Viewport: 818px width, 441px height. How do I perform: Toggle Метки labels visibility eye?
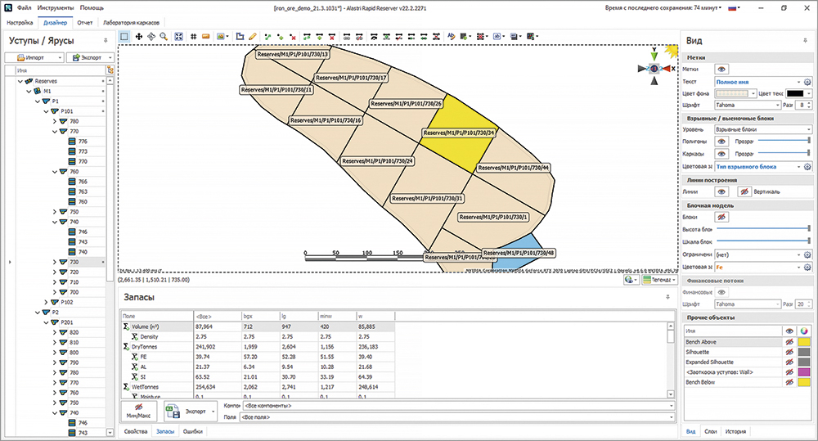tap(722, 70)
